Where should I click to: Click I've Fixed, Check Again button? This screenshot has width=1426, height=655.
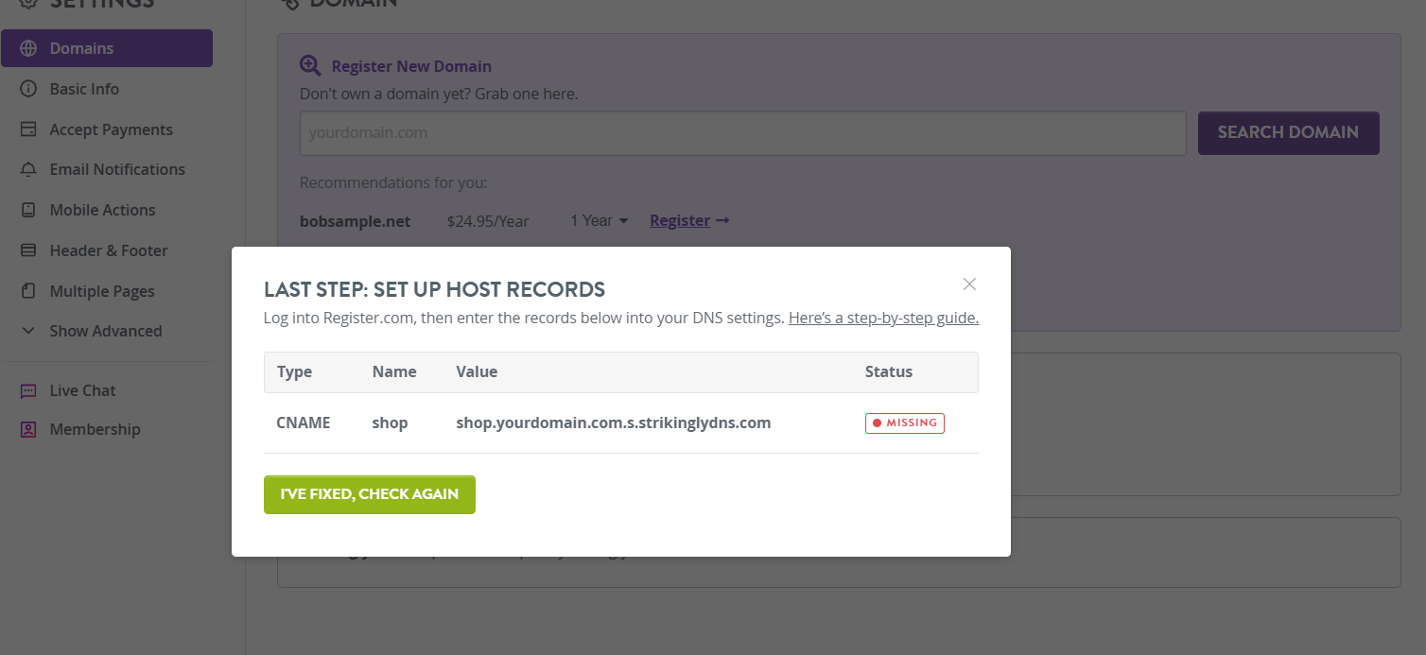click(370, 494)
